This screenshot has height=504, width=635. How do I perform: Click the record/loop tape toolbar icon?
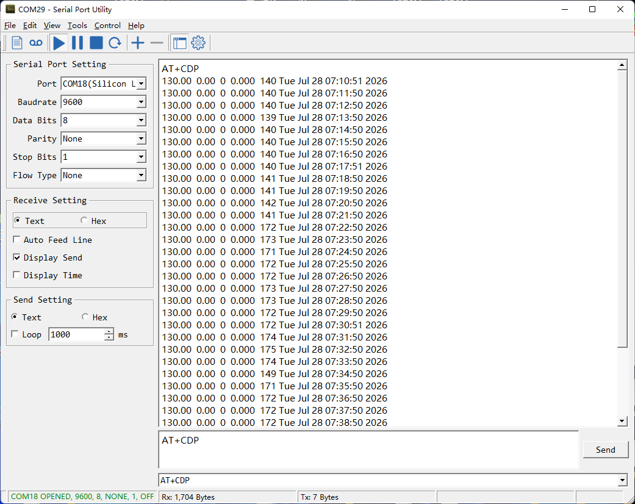35,43
